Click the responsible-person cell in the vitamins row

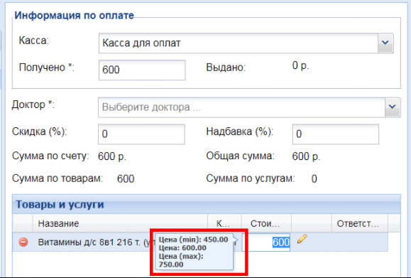click(x=360, y=242)
